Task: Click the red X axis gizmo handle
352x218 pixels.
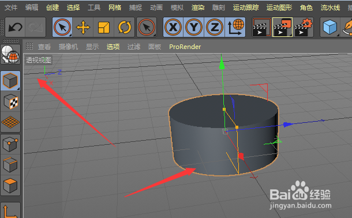Action: coord(241,156)
